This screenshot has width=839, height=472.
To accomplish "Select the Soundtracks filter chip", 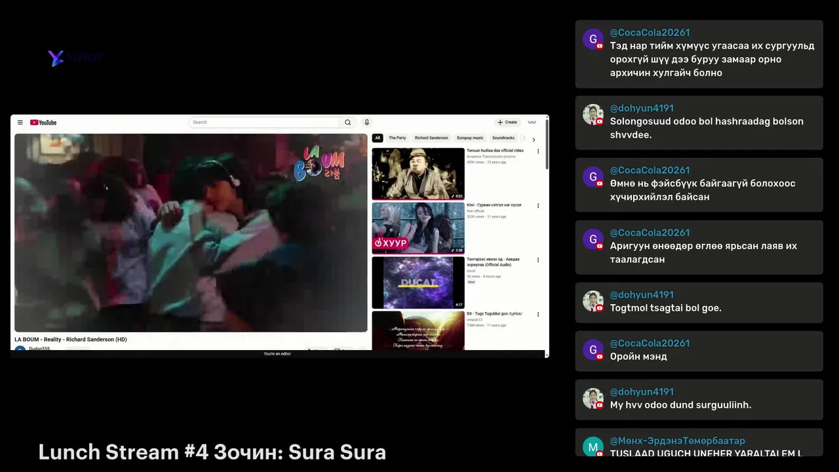I will click(x=503, y=138).
